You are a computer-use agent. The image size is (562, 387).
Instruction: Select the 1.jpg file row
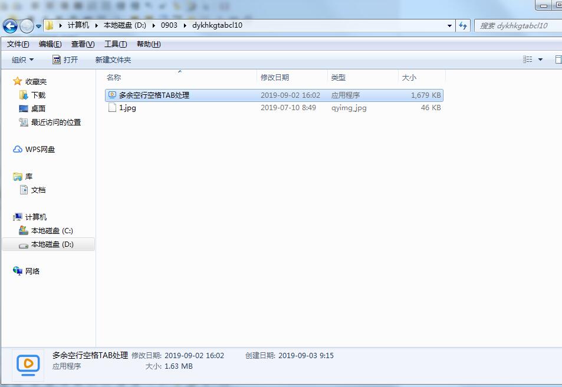274,108
